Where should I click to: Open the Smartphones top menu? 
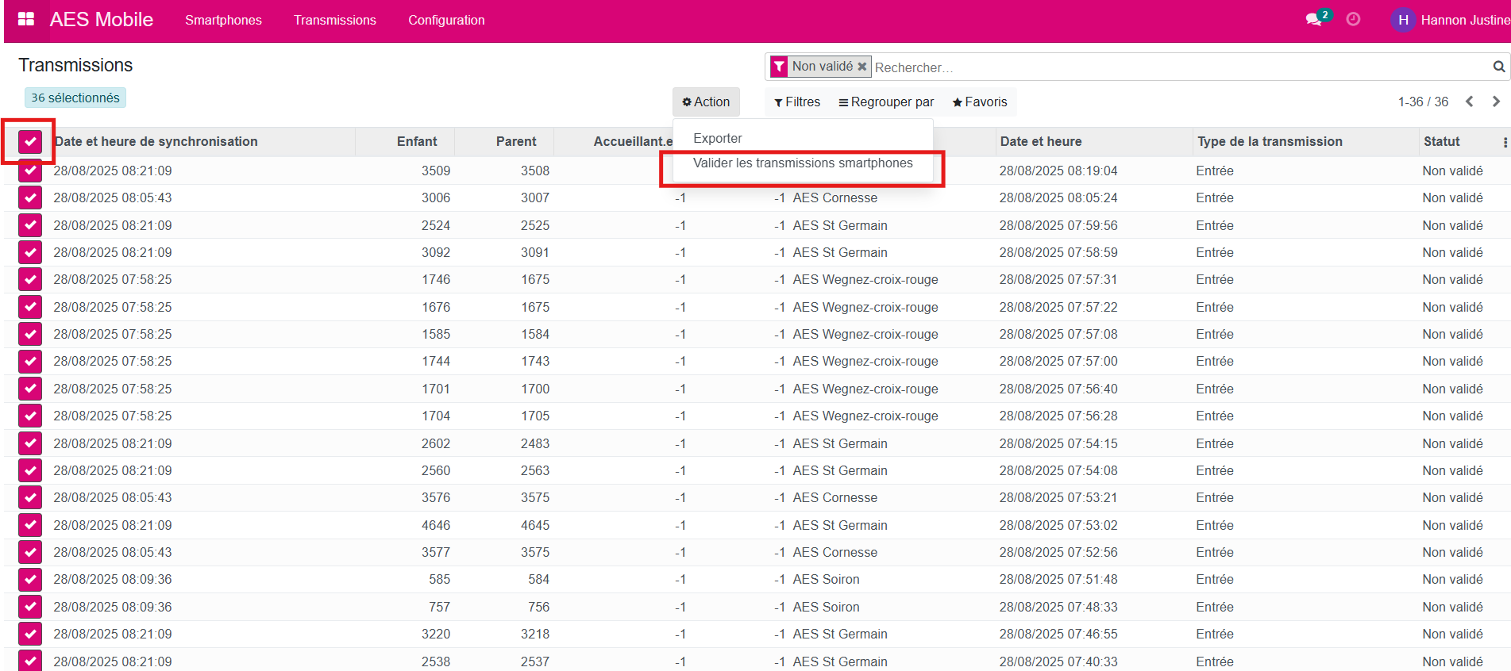click(223, 20)
